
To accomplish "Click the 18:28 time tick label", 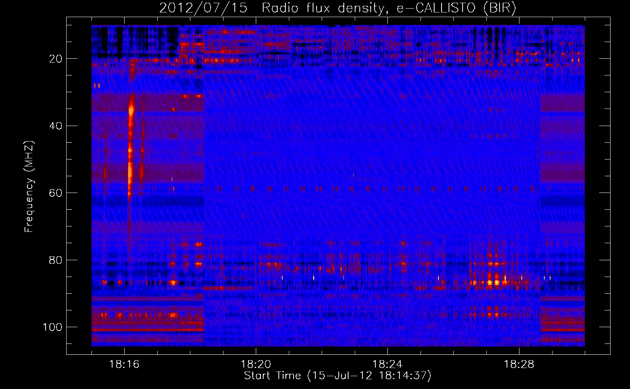I will [x=519, y=364].
